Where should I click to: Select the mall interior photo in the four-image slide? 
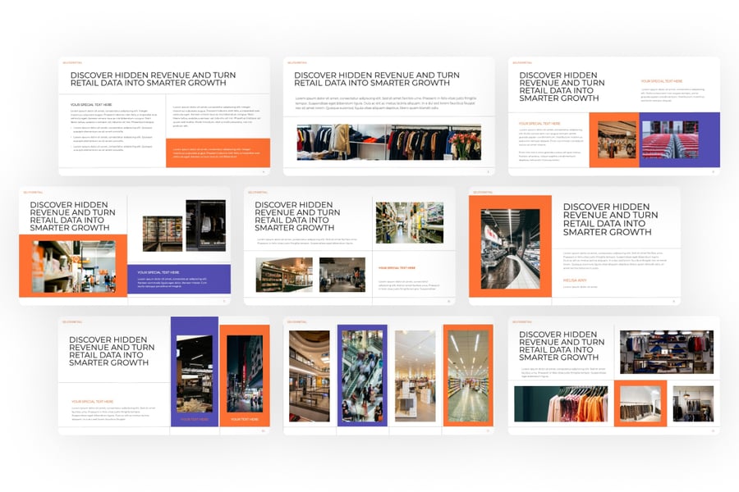310,376
